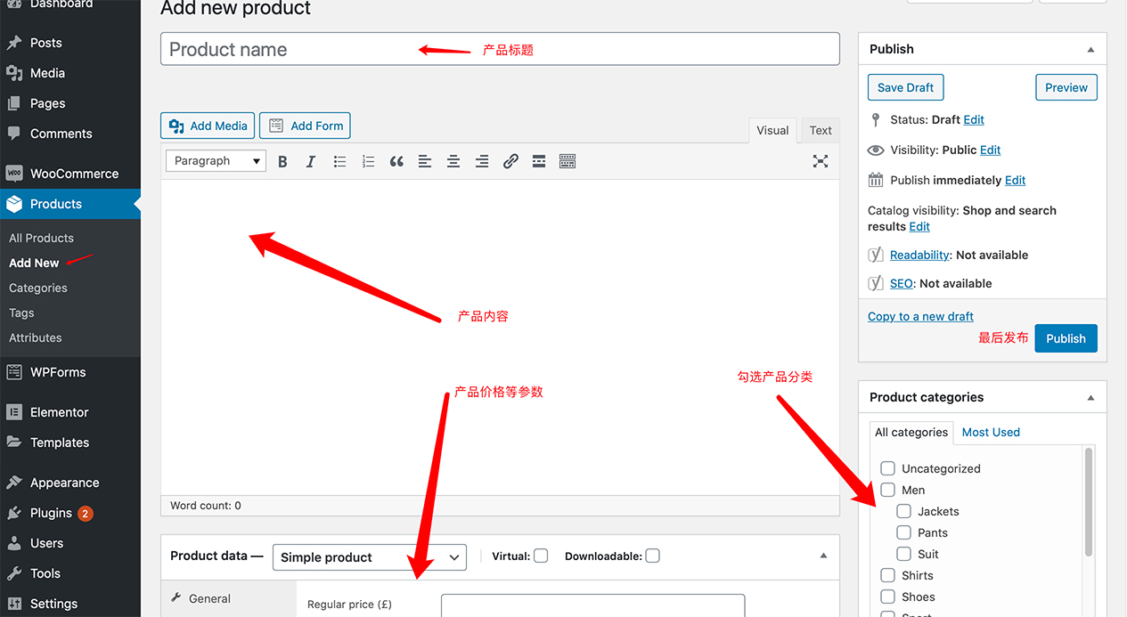This screenshot has height=617, width=1127.
Task: Select the All categories tab
Action: click(911, 432)
